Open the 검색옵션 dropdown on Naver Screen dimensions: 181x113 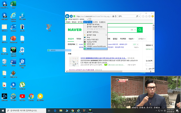[x=142, y=39]
